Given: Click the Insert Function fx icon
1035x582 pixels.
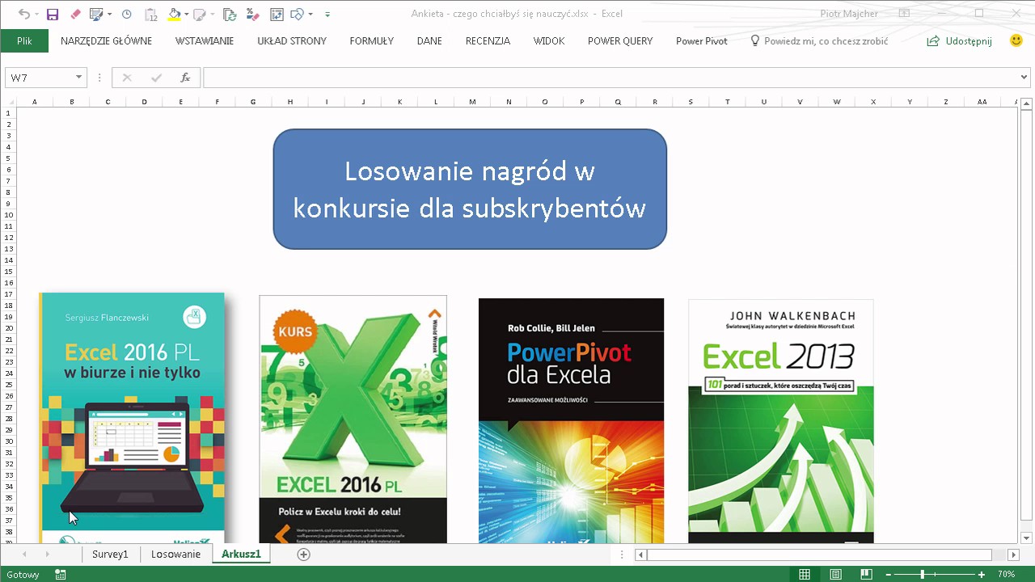Looking at the screenshot, I should point(185,78).
